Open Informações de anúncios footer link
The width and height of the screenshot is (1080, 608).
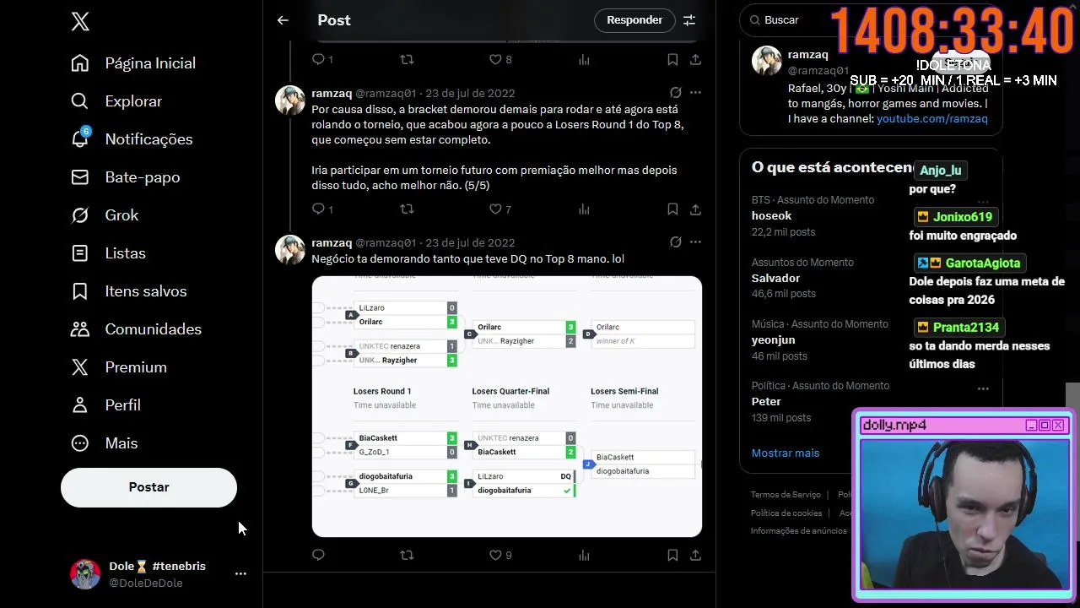pyautogui.click(x=799, y=531)
